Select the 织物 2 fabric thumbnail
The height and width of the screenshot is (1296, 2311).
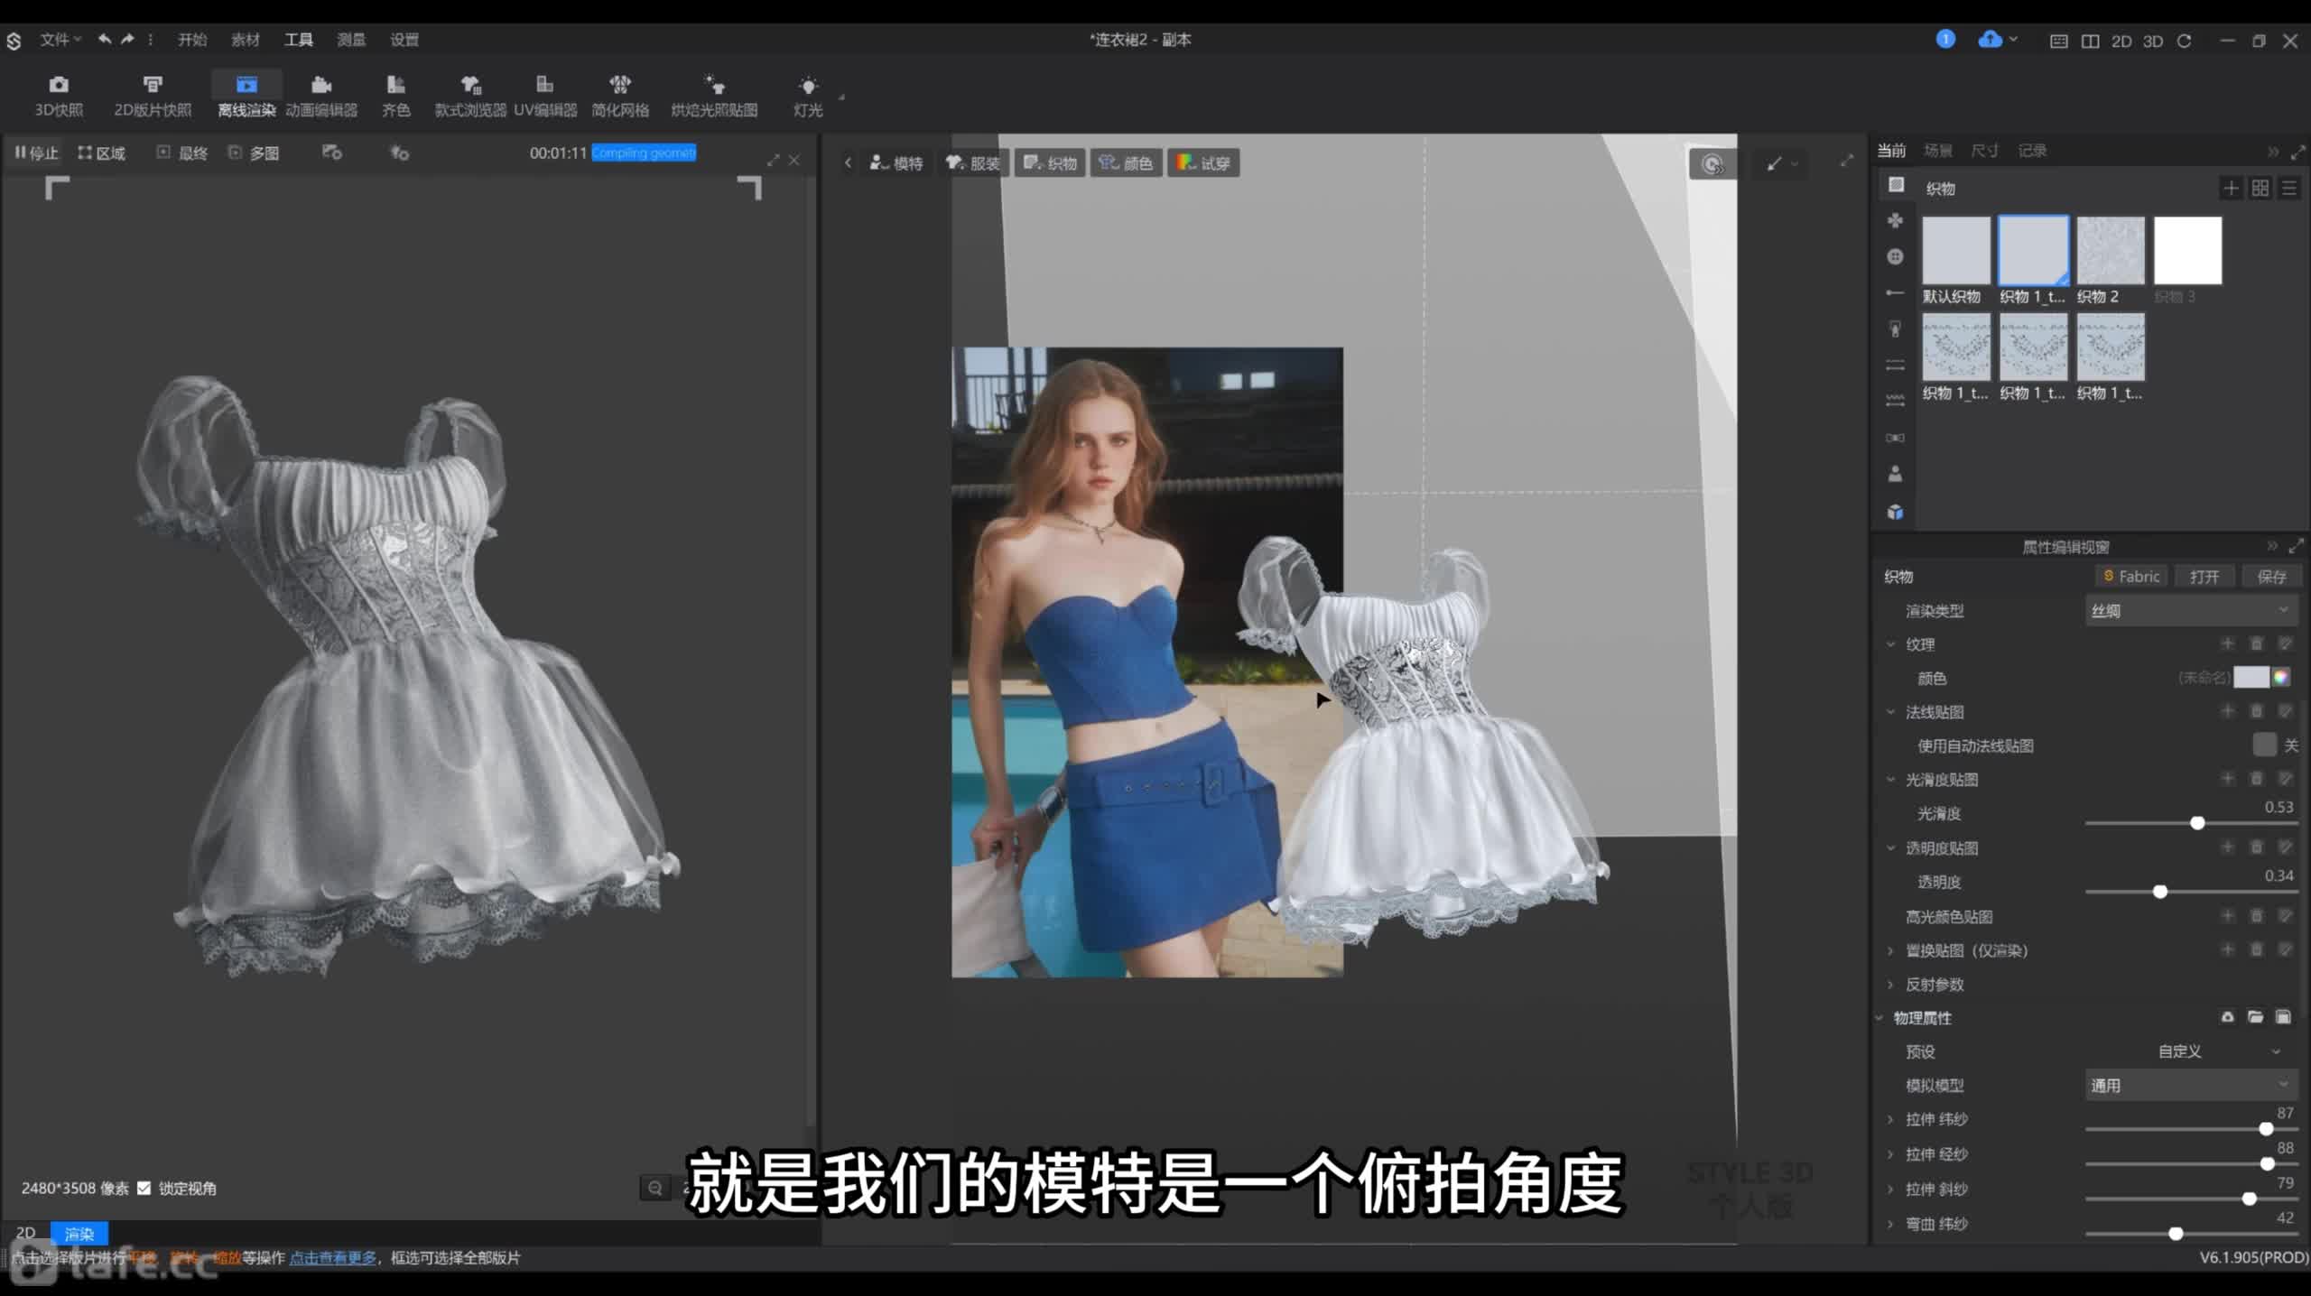2111,251
